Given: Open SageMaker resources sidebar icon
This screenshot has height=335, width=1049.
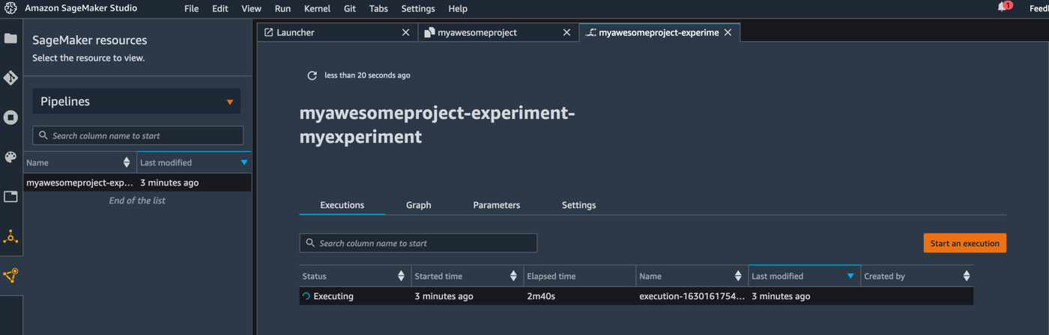Looking at the screenshot, I should (x=10, y=276).
